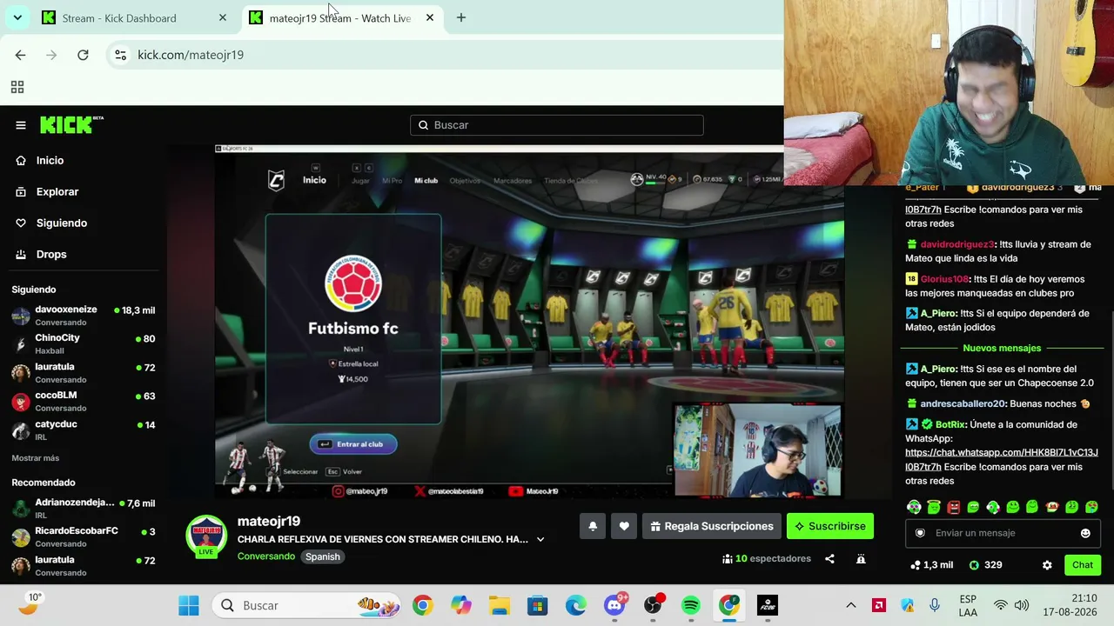Viewport: 1114px width, 626px height.
Task: Expand following list with Mostrar más
Action: pos(36,458)
